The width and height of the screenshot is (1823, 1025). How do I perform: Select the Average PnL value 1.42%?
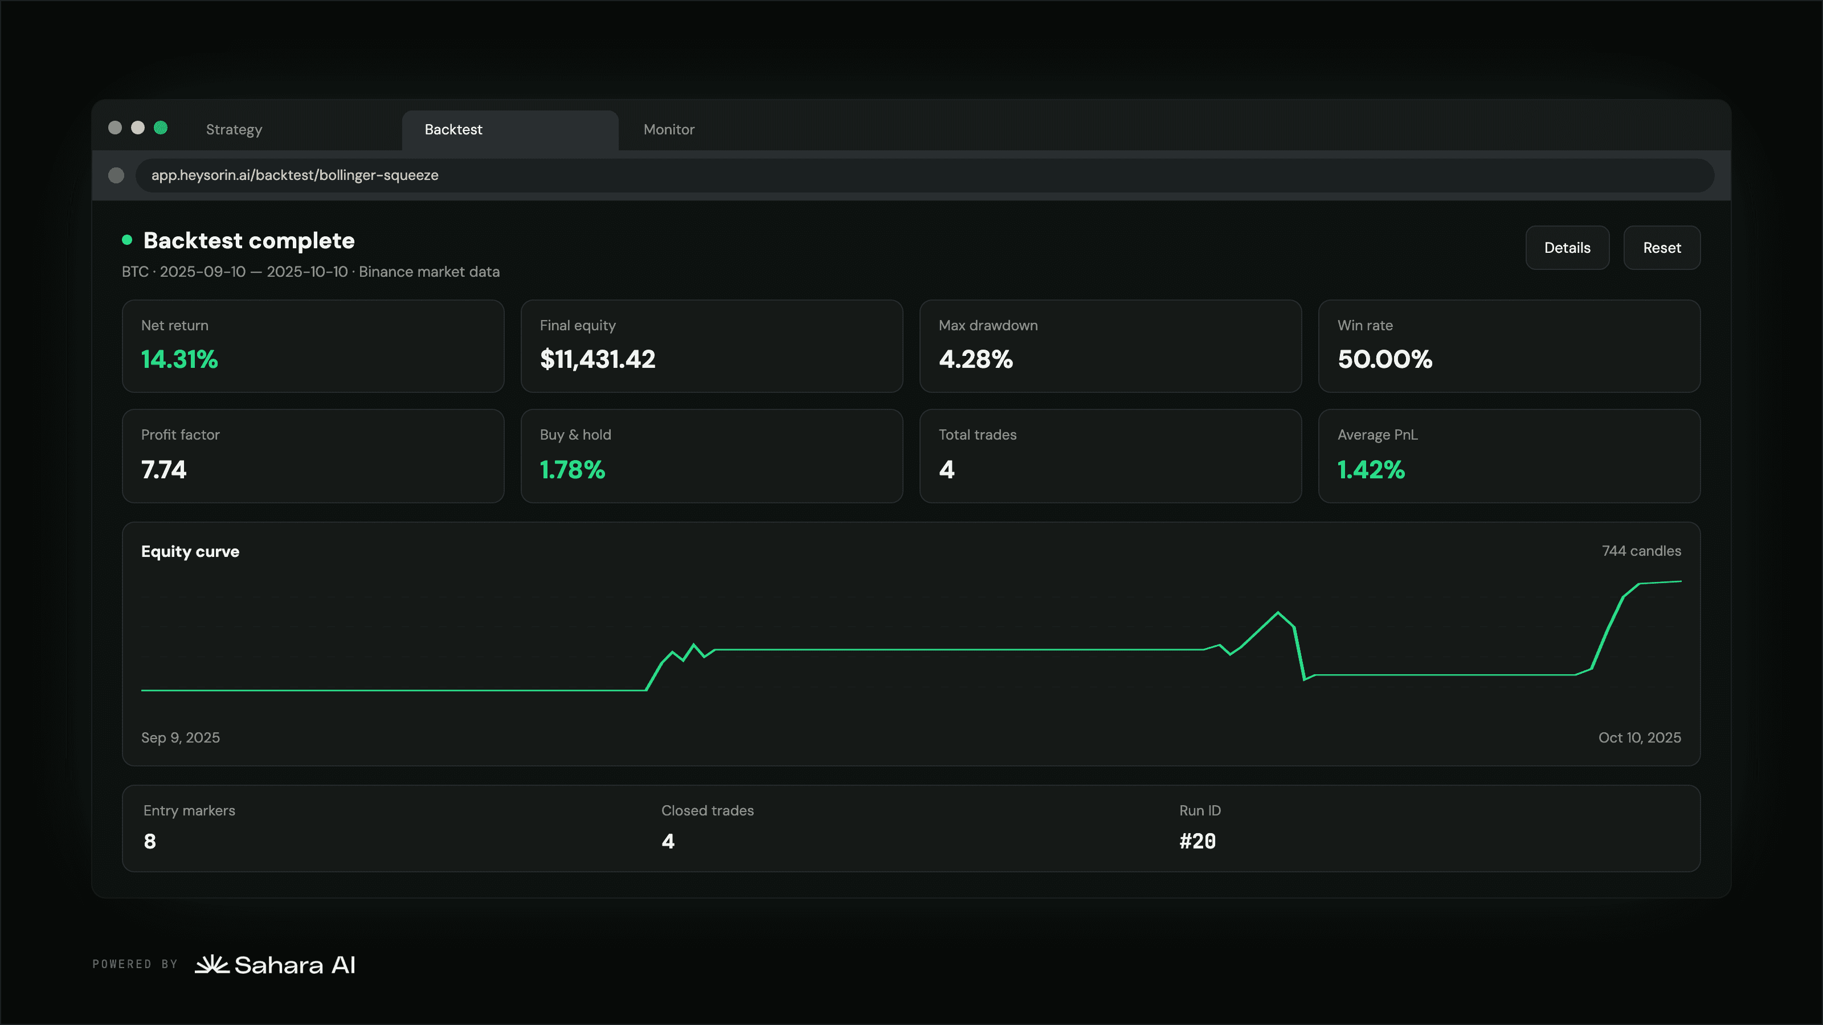1371,470
